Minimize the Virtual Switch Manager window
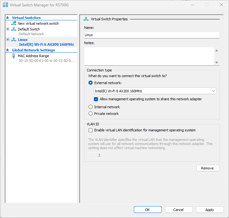Screen dimensions: 229x218 tap(193, 5)
